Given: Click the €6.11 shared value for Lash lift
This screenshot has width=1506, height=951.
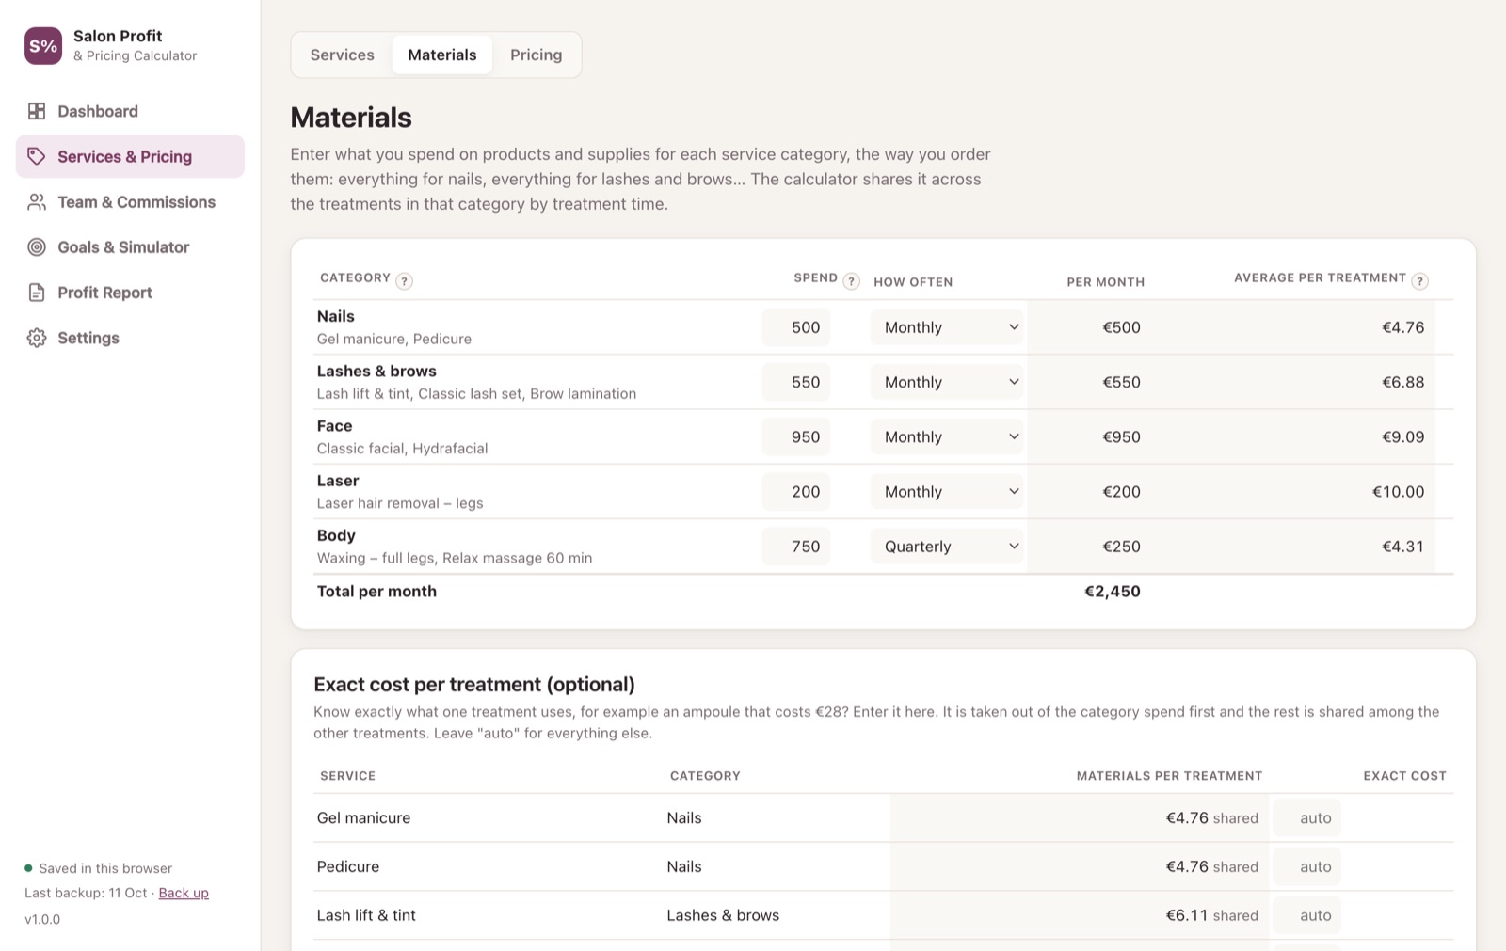Looking at the screenshot, I should tap(1211, 915).
